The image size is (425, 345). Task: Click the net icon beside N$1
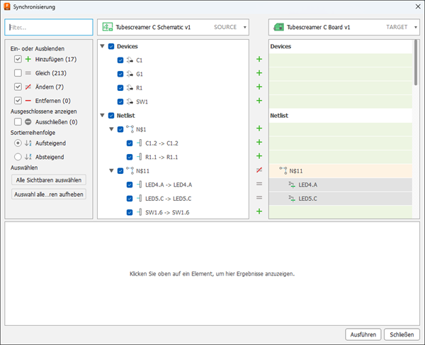coord(130,129)
